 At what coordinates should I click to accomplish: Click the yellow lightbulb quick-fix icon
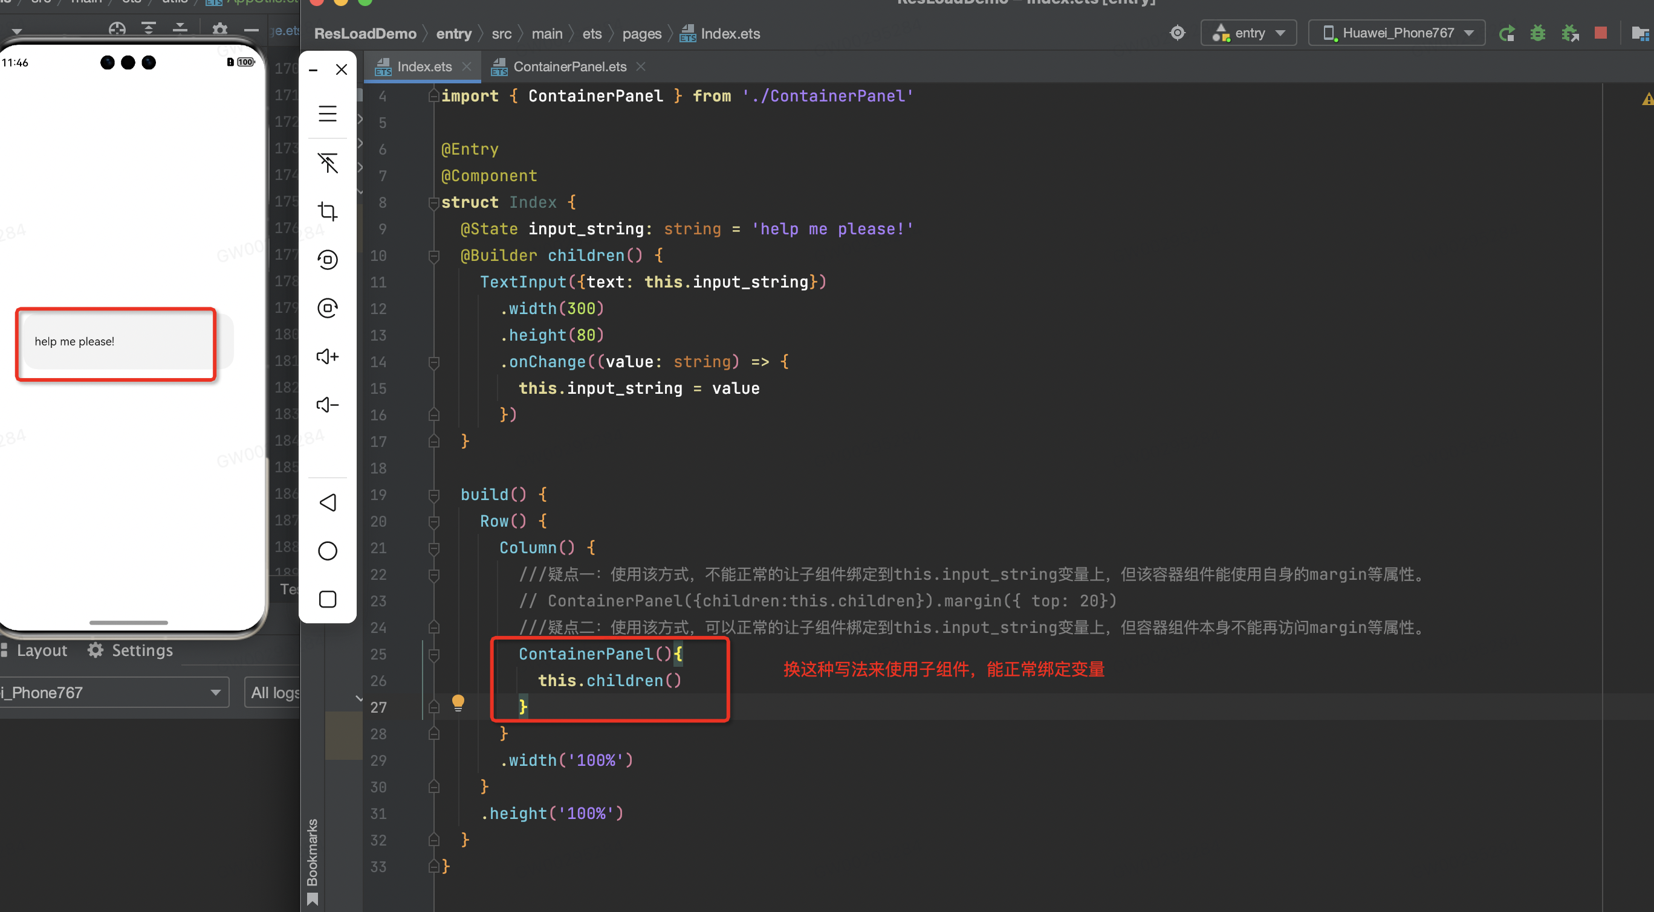tap(458, 703)
